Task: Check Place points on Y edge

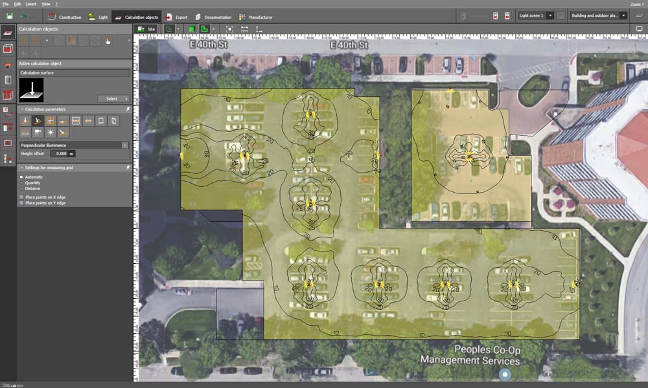Action: (21, 203)
